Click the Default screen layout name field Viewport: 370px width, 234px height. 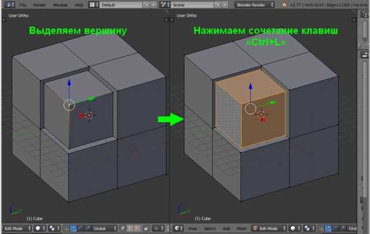click(121, 5)
